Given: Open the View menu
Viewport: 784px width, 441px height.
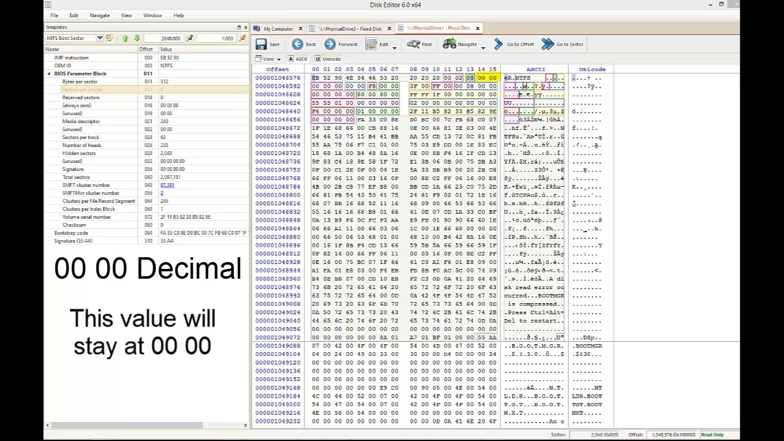Looking at the screenshot, I should 126,15.
